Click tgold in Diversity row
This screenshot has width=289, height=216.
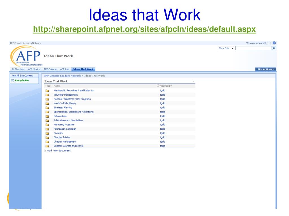[x=163, y=133]
